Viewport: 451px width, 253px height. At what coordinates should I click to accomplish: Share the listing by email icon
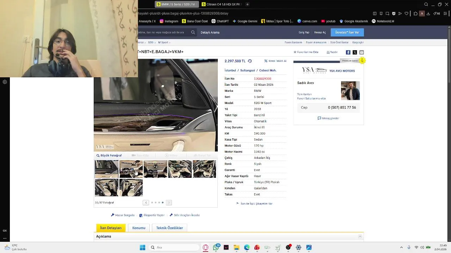(x=362, y=52)
